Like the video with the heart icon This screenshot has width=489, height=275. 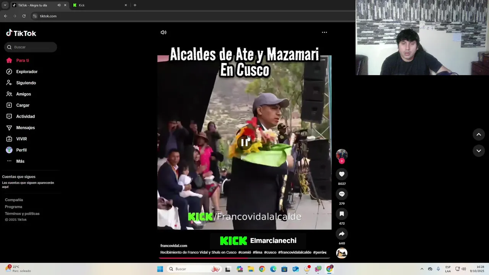(x=342, y=174)
